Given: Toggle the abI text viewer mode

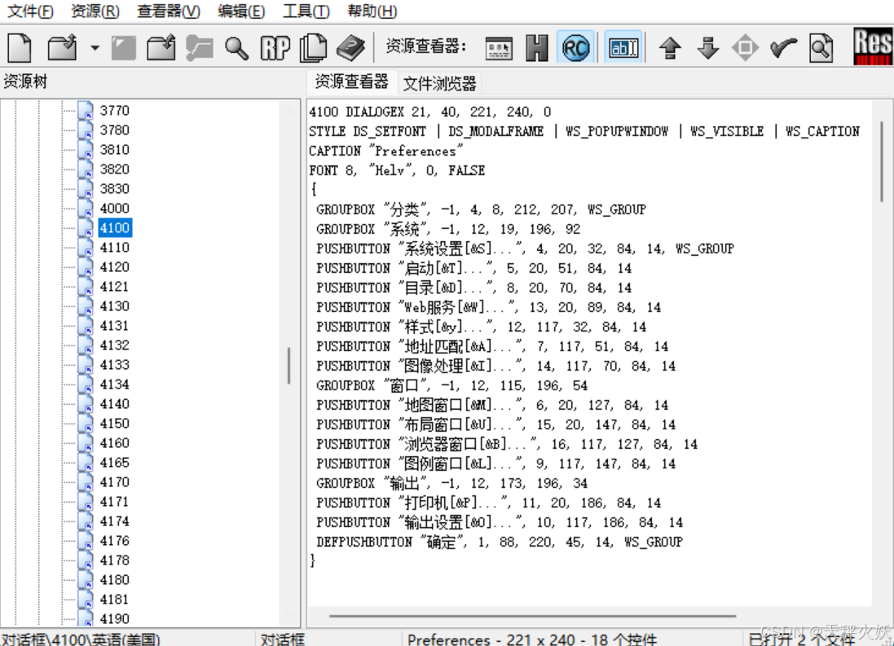Looking at the screenshot, I should (x=623, y=47).
